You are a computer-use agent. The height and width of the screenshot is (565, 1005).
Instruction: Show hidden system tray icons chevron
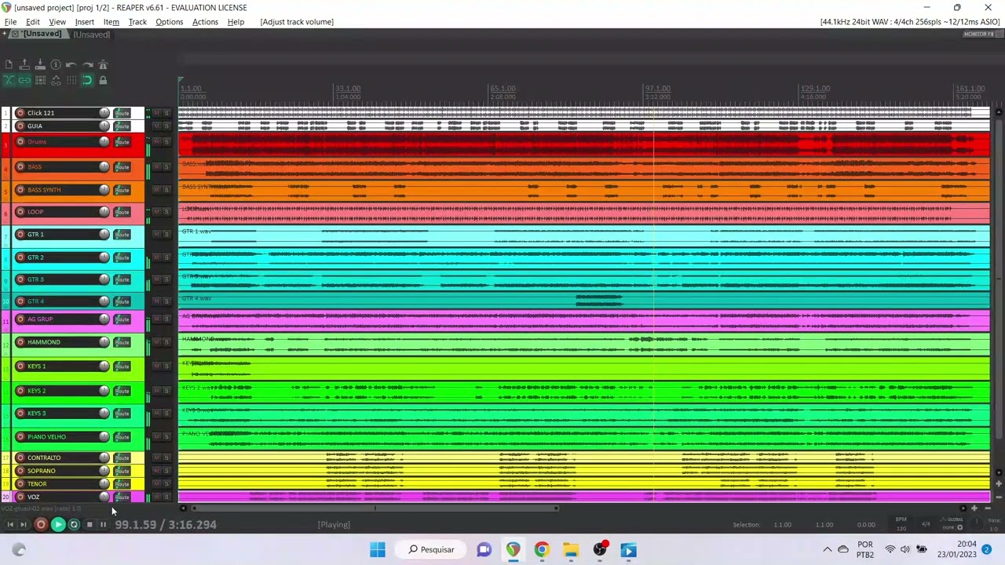[x=828, y=549]
